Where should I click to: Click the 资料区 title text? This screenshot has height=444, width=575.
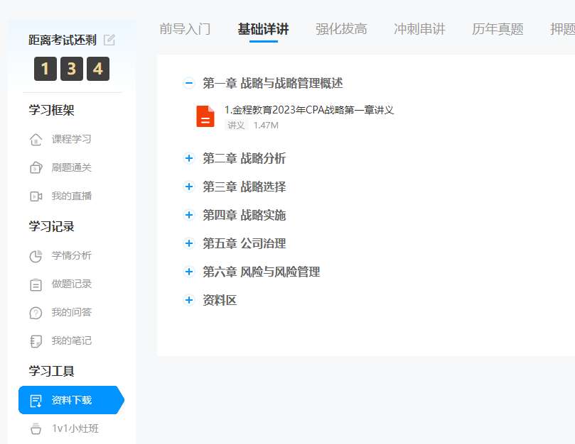click(x=220, y=300)
